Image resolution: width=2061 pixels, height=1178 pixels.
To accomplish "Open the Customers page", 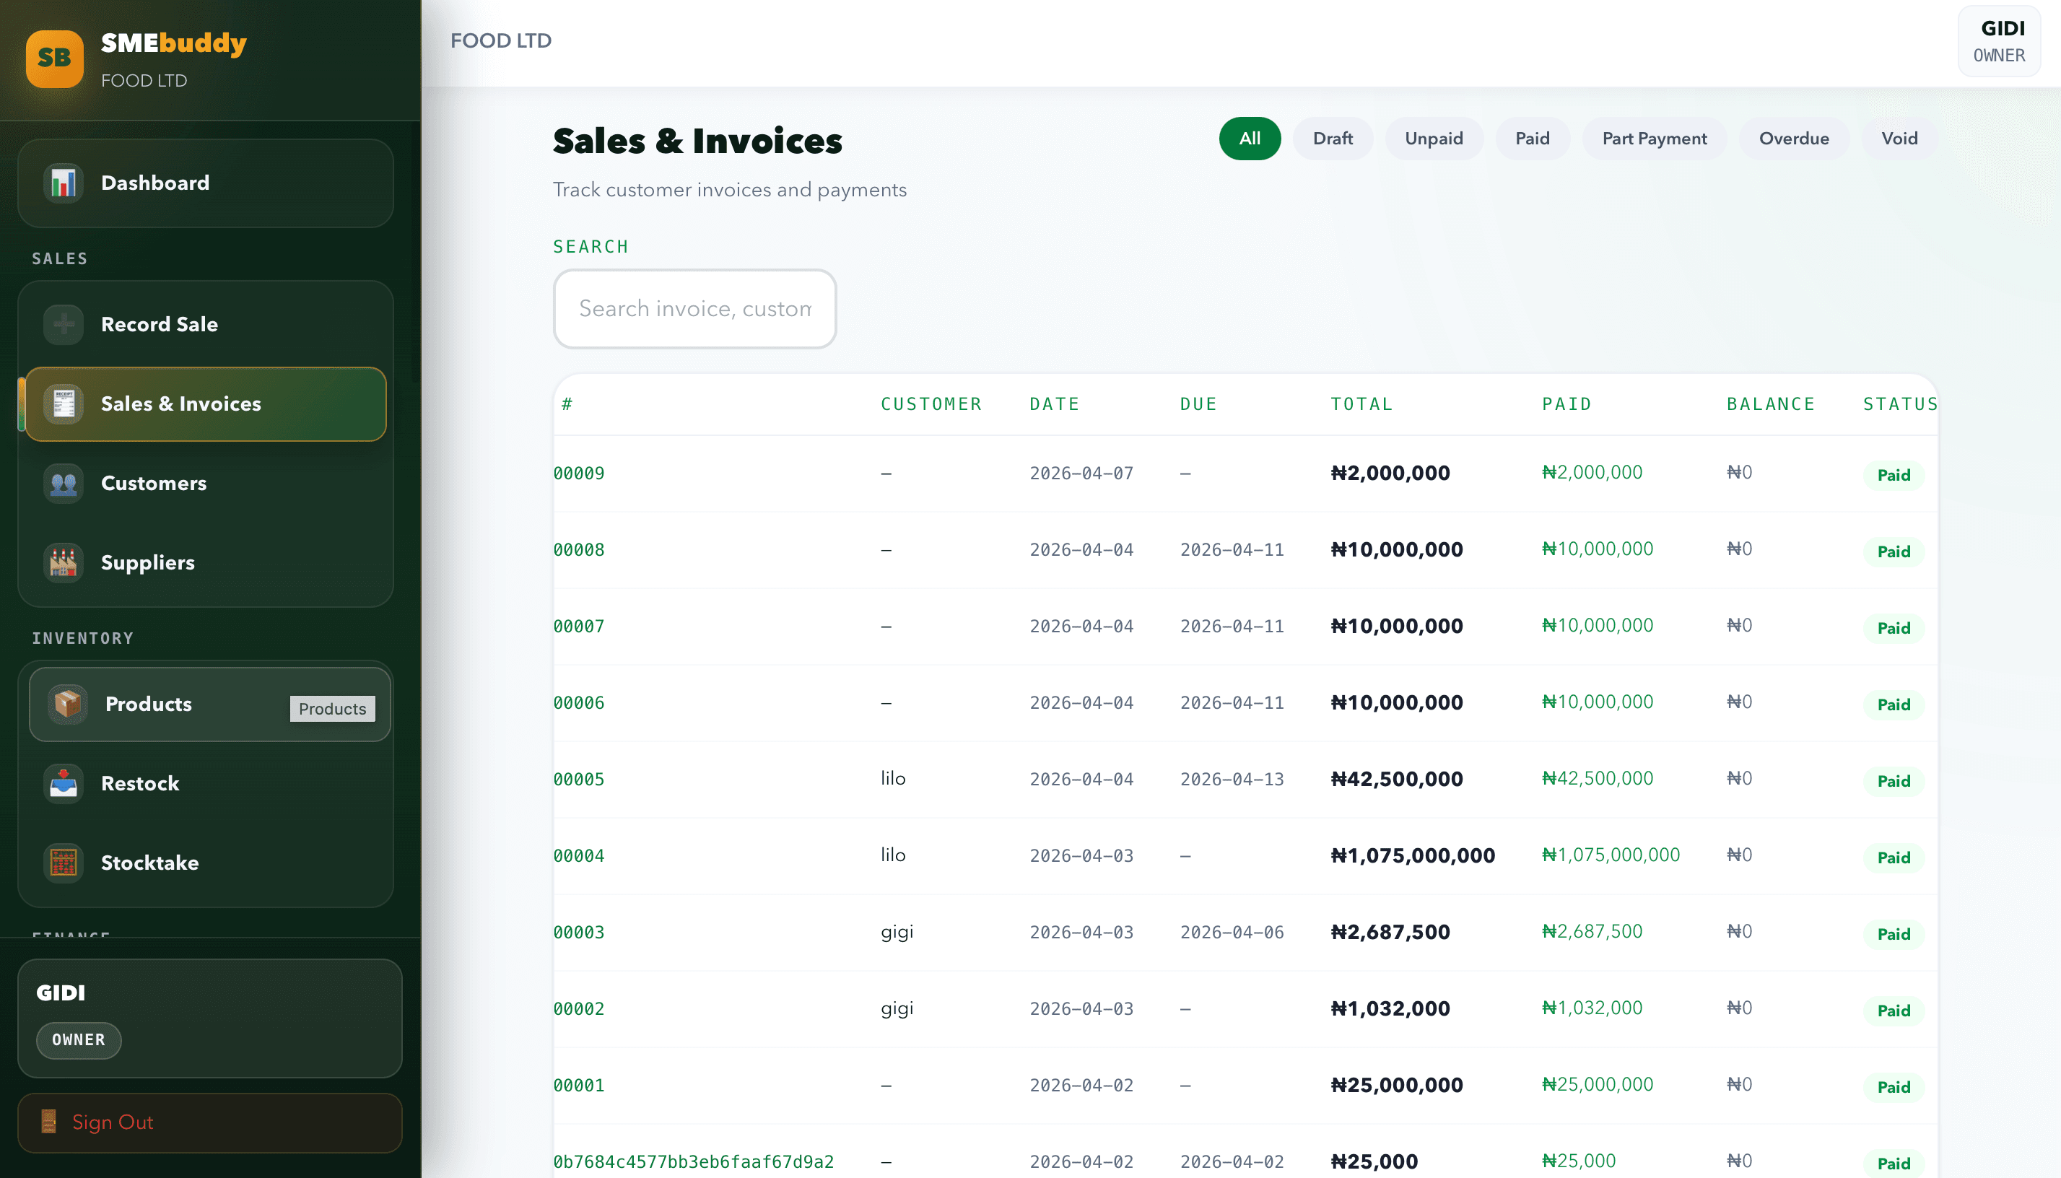I will pos(206,484).
